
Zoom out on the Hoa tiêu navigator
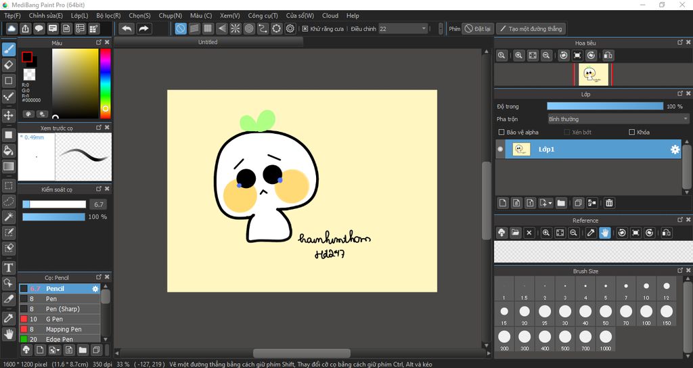click(x=546, y=55)
